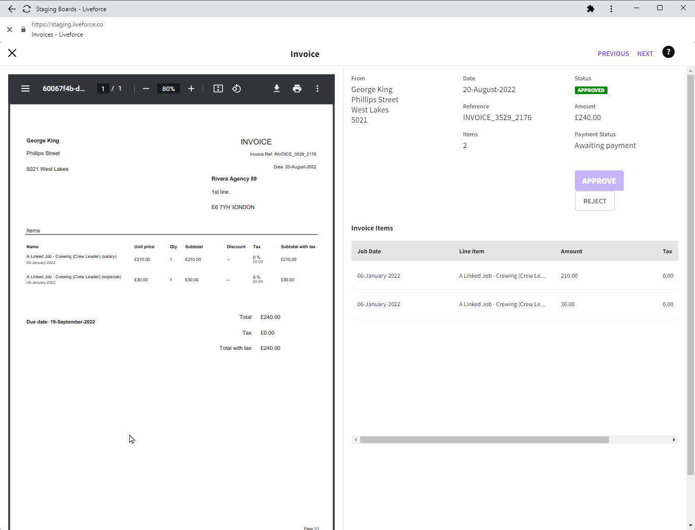Zoom out the PDF with minus icon
The height and width of the screenshot is (530, 695).
[x=146, y=89]
